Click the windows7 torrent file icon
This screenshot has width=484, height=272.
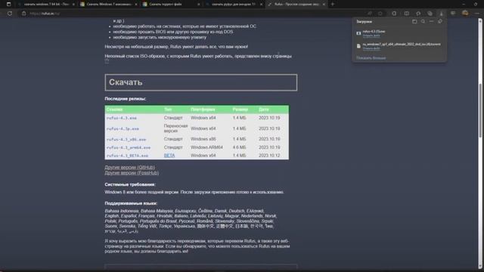tap(358, 46)
